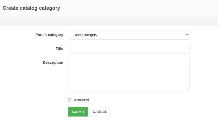The height and width of the screenshot is (125, 218).
Task: Click the arrow on Root Category select
Action: 187,35
